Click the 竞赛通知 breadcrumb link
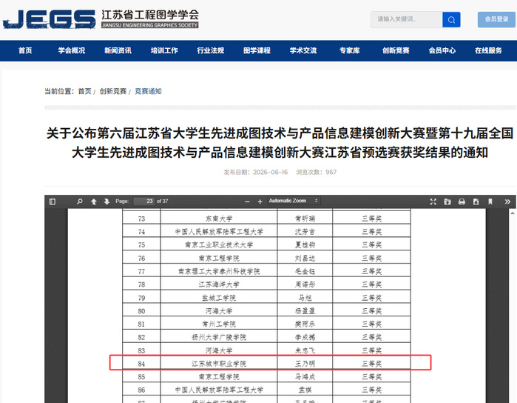 (x=148, y=91)
